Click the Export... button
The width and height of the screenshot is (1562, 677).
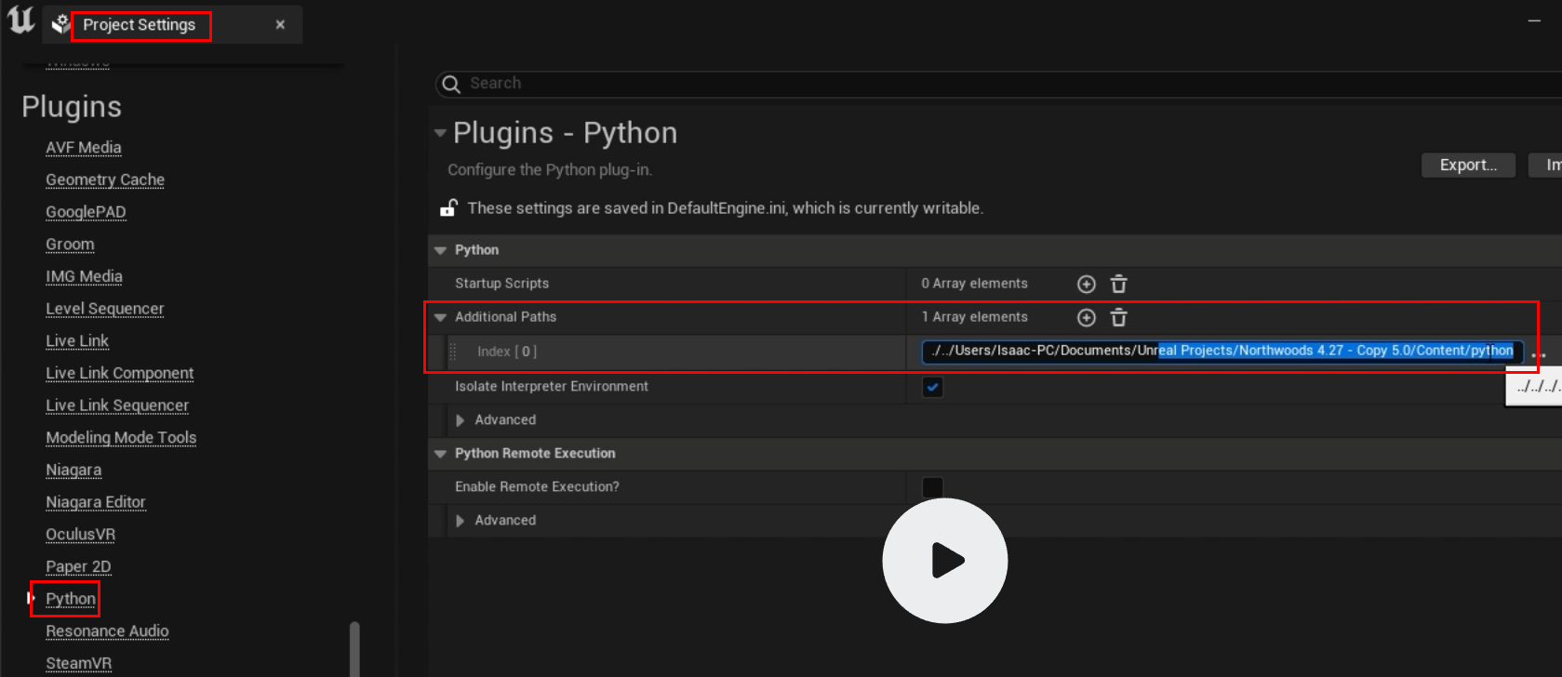click(x=1468, y=165)
